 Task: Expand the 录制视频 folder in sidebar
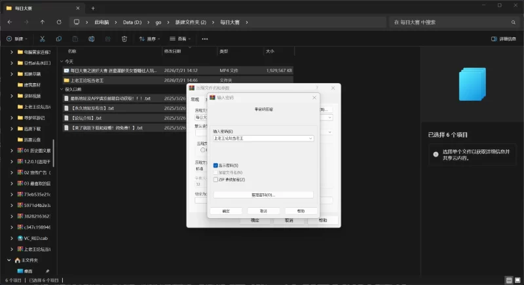12,96
